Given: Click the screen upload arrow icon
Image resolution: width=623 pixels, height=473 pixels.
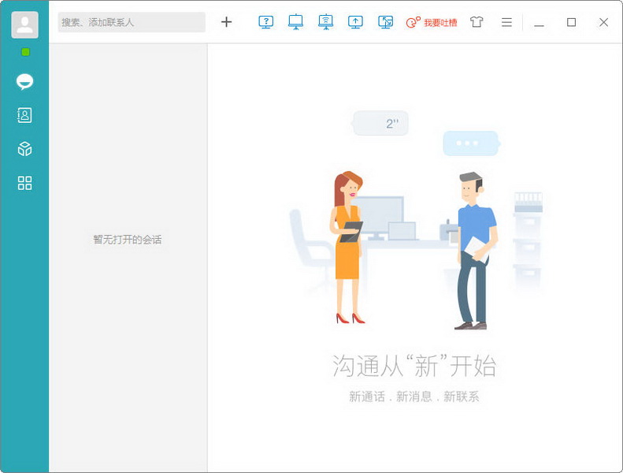Looking at the screenshot, I should (355, 22).
